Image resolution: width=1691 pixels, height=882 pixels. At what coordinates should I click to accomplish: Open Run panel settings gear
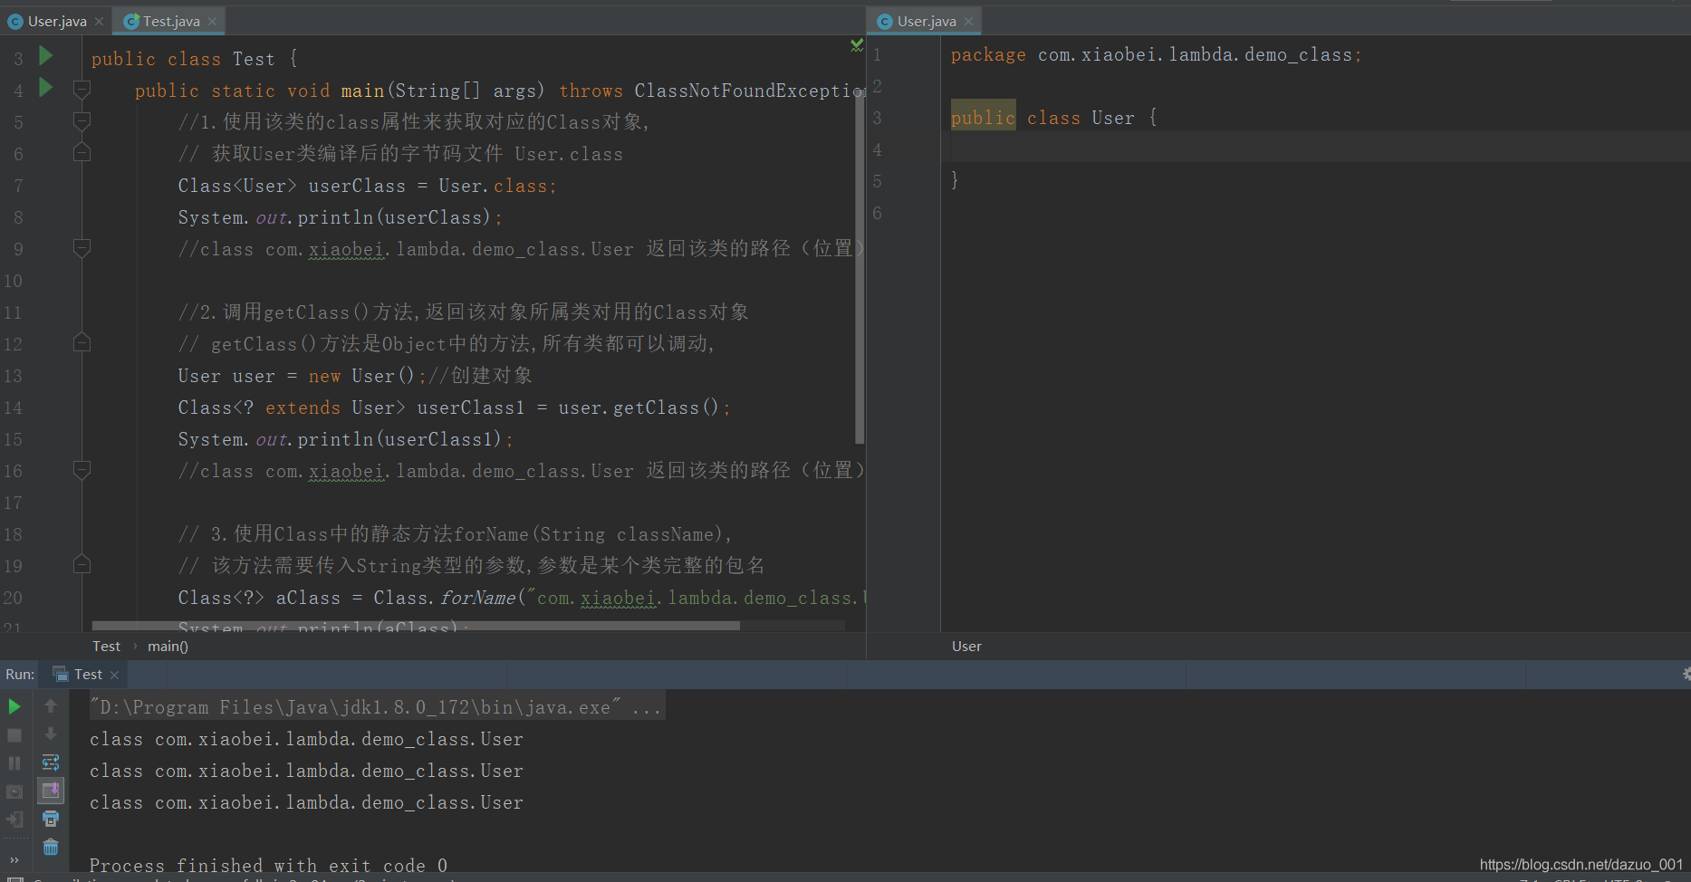pos(1686,674)
